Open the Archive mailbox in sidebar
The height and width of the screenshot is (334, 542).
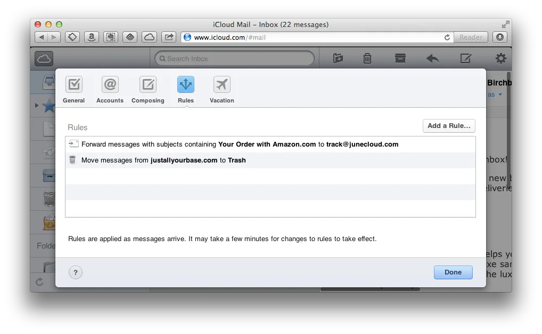click(49, 175)
